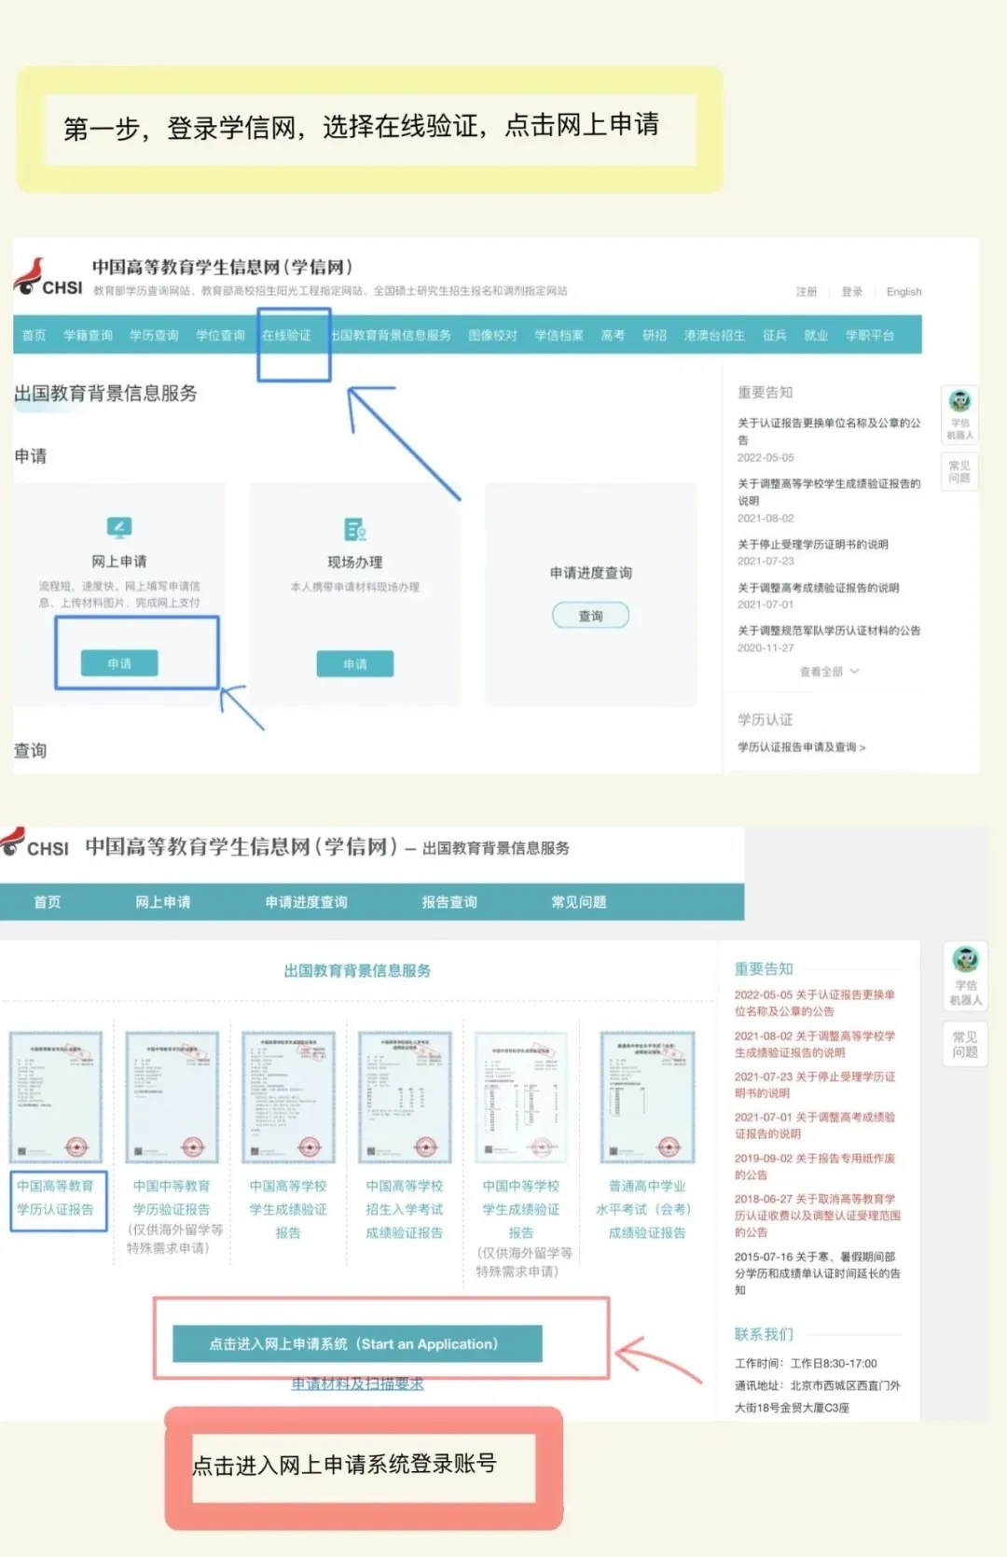The width and height of the screenshot is (1007, 1557).
Task: Click 首页 in the bar containing 报告查询
Action: (x=47, y=902)
